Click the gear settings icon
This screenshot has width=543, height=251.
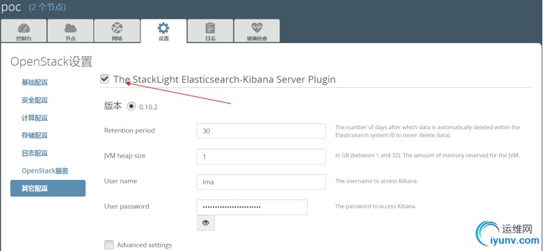(163, 28)
